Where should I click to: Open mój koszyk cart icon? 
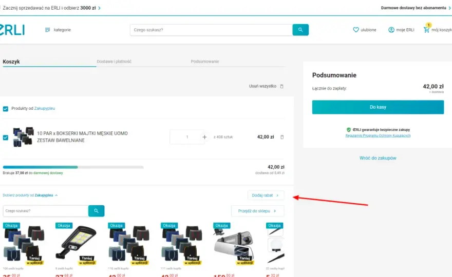[426, 30]
